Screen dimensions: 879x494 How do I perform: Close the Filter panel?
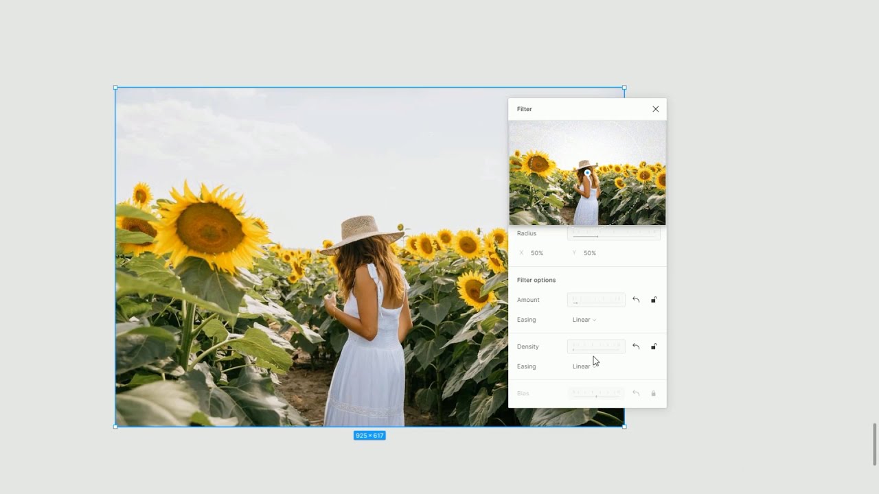point(655,109)
